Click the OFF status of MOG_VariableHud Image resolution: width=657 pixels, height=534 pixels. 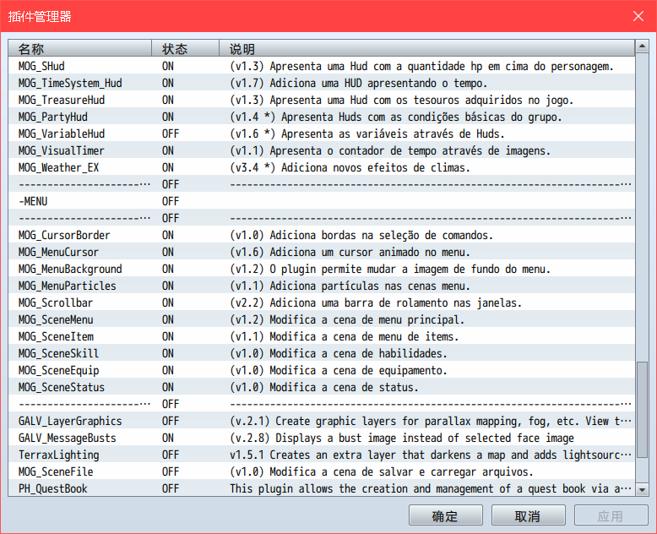click(x=171, y=133)
